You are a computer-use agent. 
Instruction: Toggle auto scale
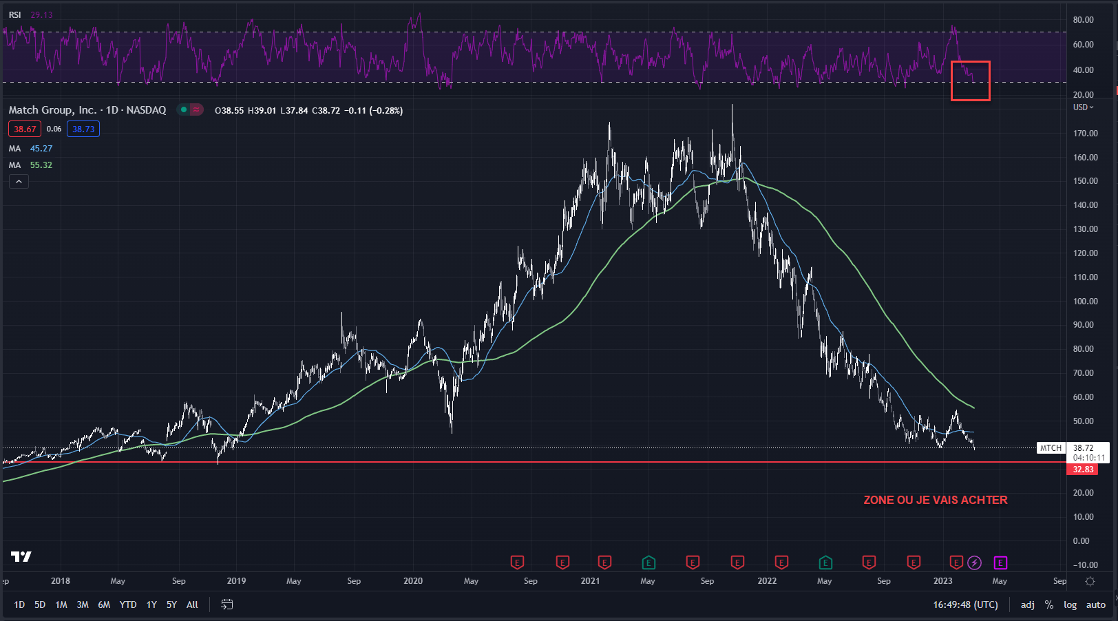1096,604
